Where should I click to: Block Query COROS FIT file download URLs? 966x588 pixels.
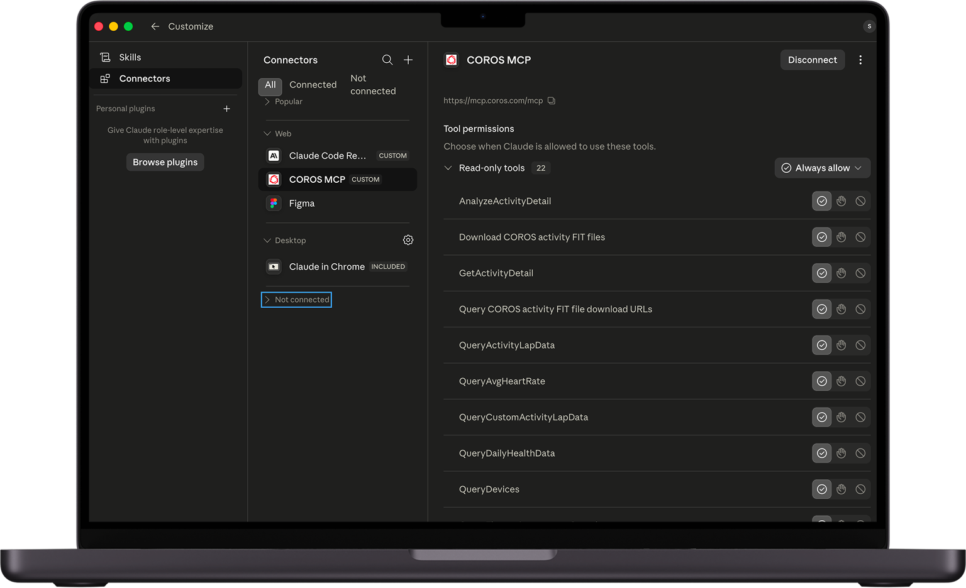click(861, 309)
